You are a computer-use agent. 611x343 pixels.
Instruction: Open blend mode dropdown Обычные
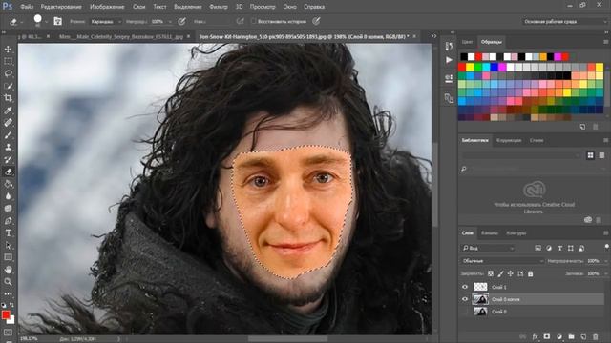coord(502,261)
